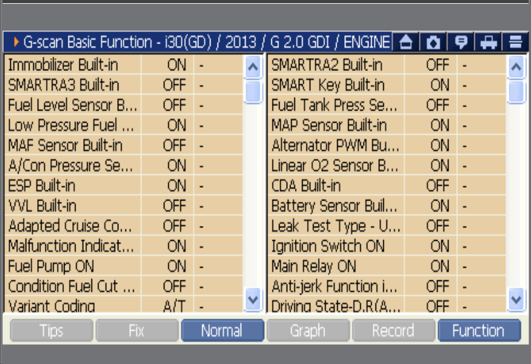Click the G-scan Basic Function title
This screenshot has height=364, width=531.
(x=207, y=42)
